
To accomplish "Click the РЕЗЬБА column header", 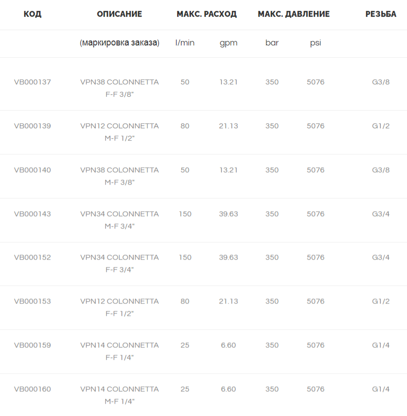I will tap(381, 14).
